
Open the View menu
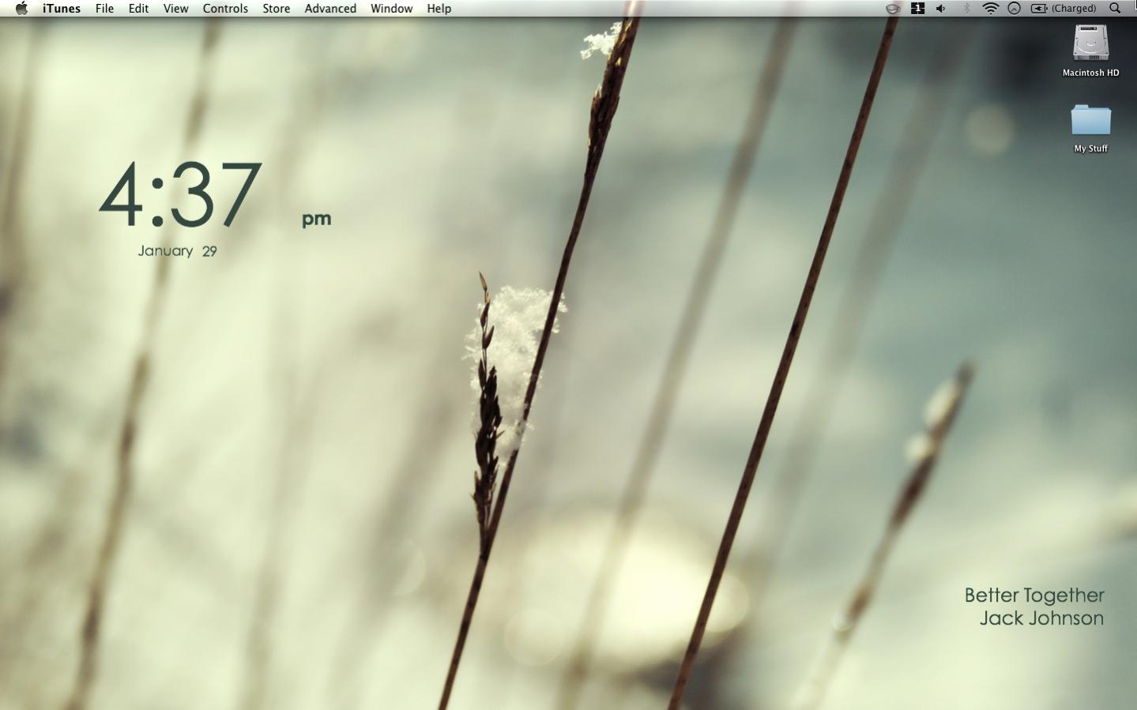tap(175, 9)
